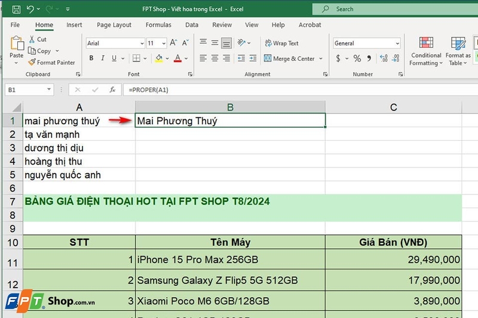The height and width of the screenshot is (318, 478).
Task: Click the Borders icon
Action: (x=136, y=58)
